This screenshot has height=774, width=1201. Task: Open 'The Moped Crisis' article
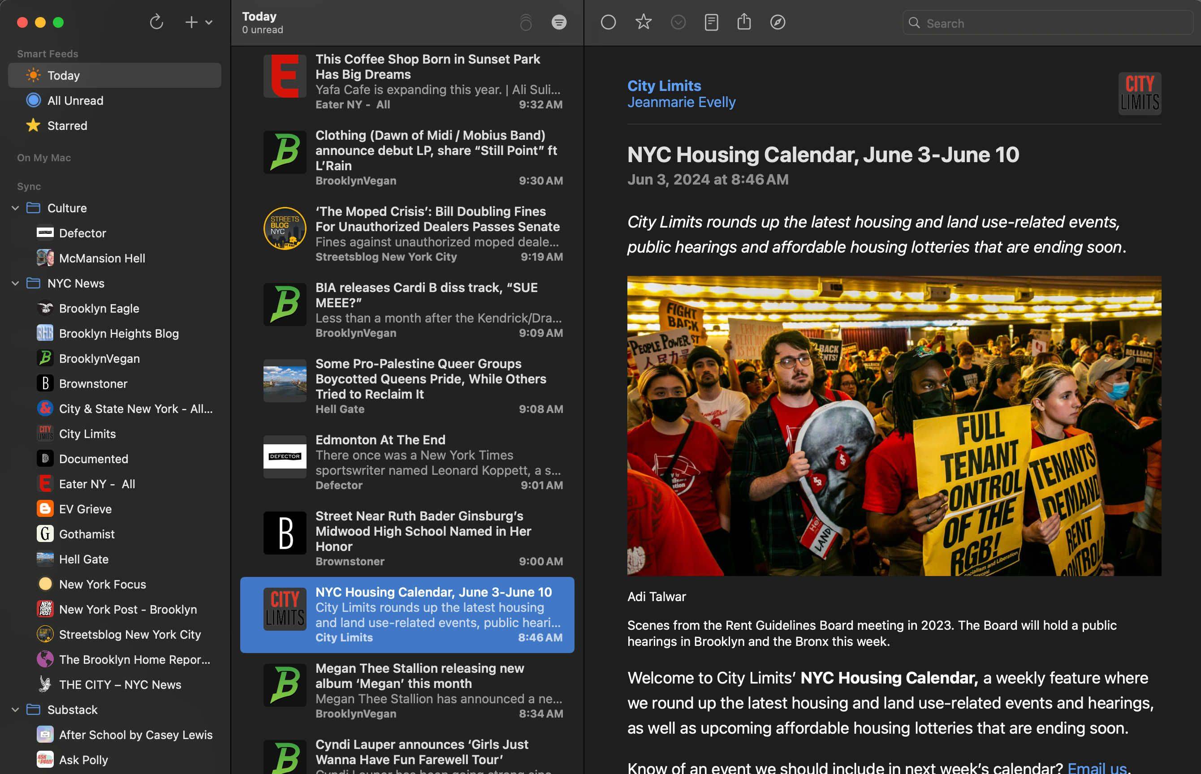click(x=407, y=234)
